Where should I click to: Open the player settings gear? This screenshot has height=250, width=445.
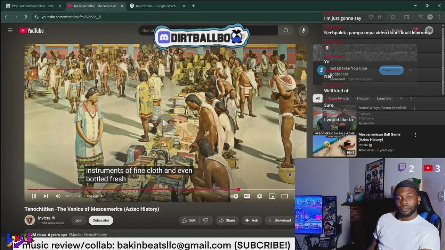tap(260, 196)
